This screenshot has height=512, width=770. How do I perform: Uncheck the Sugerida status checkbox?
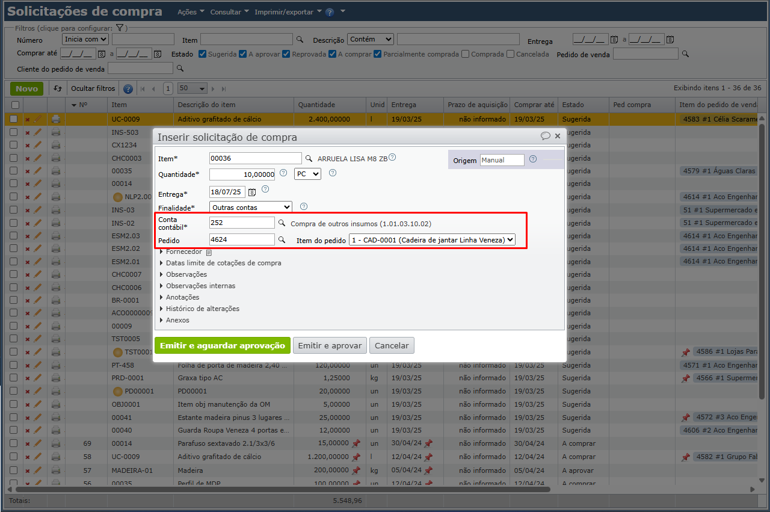[x=203, y=54]
